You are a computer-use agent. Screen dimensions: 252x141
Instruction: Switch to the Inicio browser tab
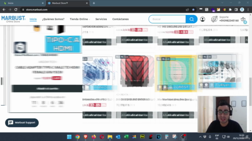click(22, 3)
